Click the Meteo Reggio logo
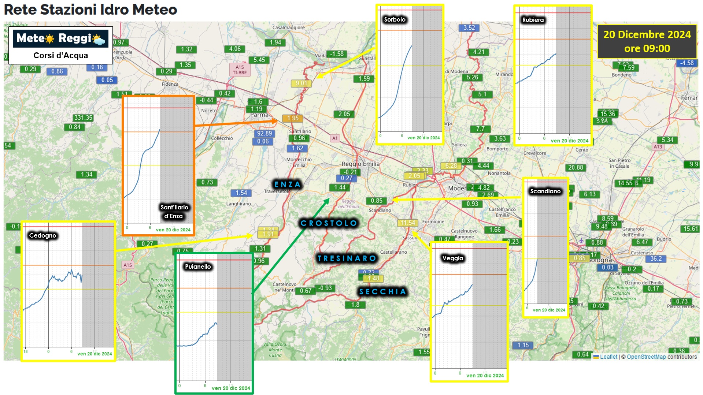Viewport: 703px width, 395px height. 60,39
